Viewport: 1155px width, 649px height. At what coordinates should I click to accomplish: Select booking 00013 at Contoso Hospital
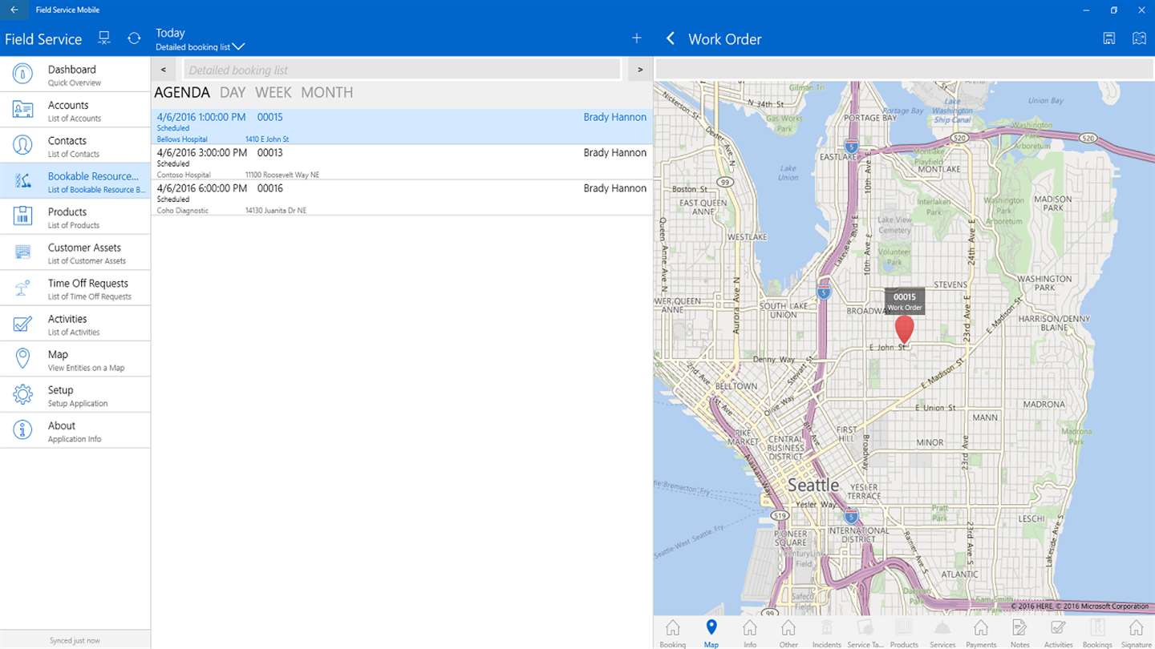(x=402, y=162)
